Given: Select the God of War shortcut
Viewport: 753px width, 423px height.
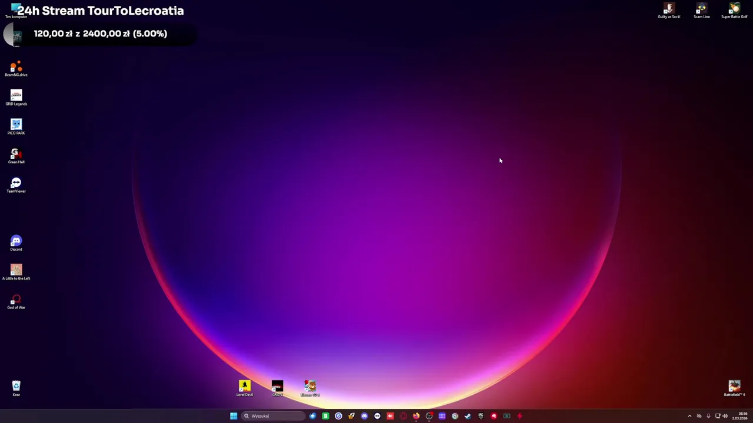Looking at the screenshot, I should (16, 301).
